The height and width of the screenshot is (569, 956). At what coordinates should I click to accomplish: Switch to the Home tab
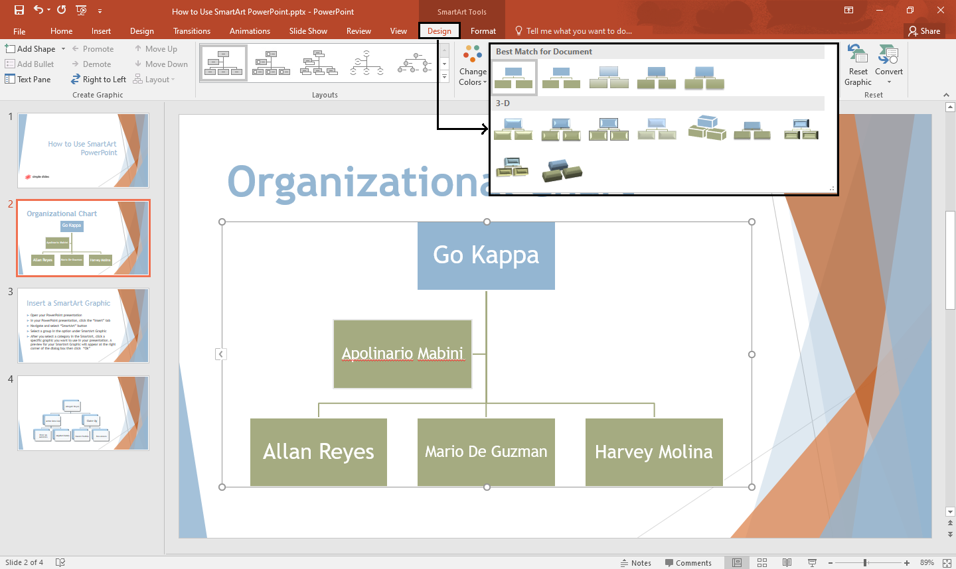point(61,31)
